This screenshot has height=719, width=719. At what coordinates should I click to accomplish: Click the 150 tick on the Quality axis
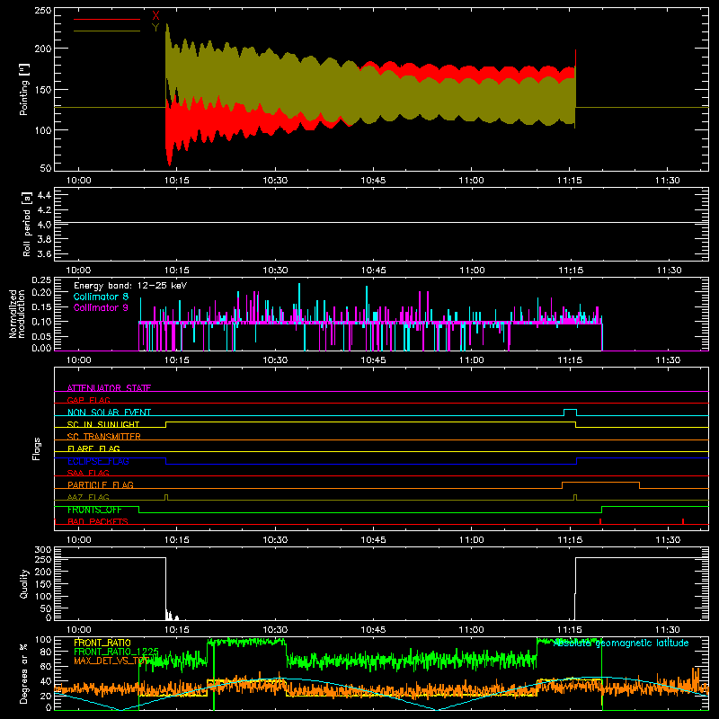[43, 584]
